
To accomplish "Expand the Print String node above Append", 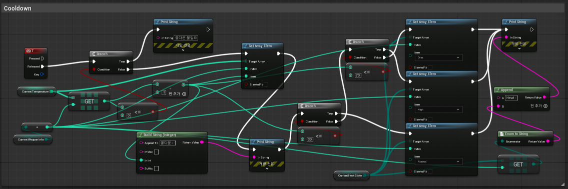I will tap(519, 49).
